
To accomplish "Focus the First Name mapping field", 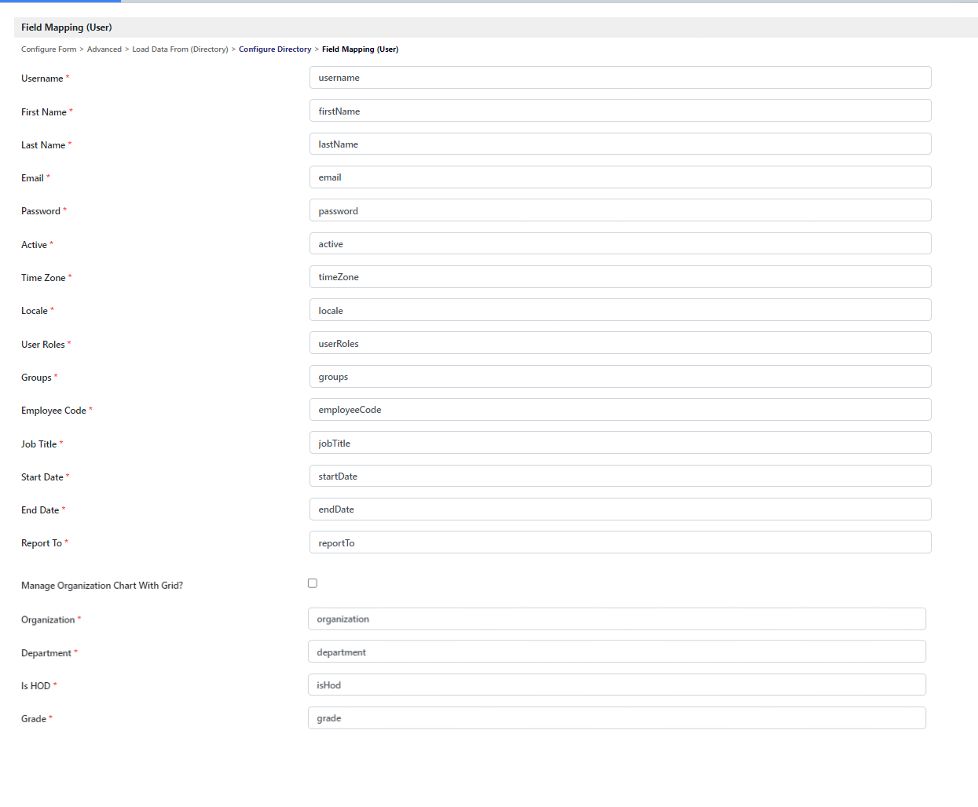I will pos(621,111).
